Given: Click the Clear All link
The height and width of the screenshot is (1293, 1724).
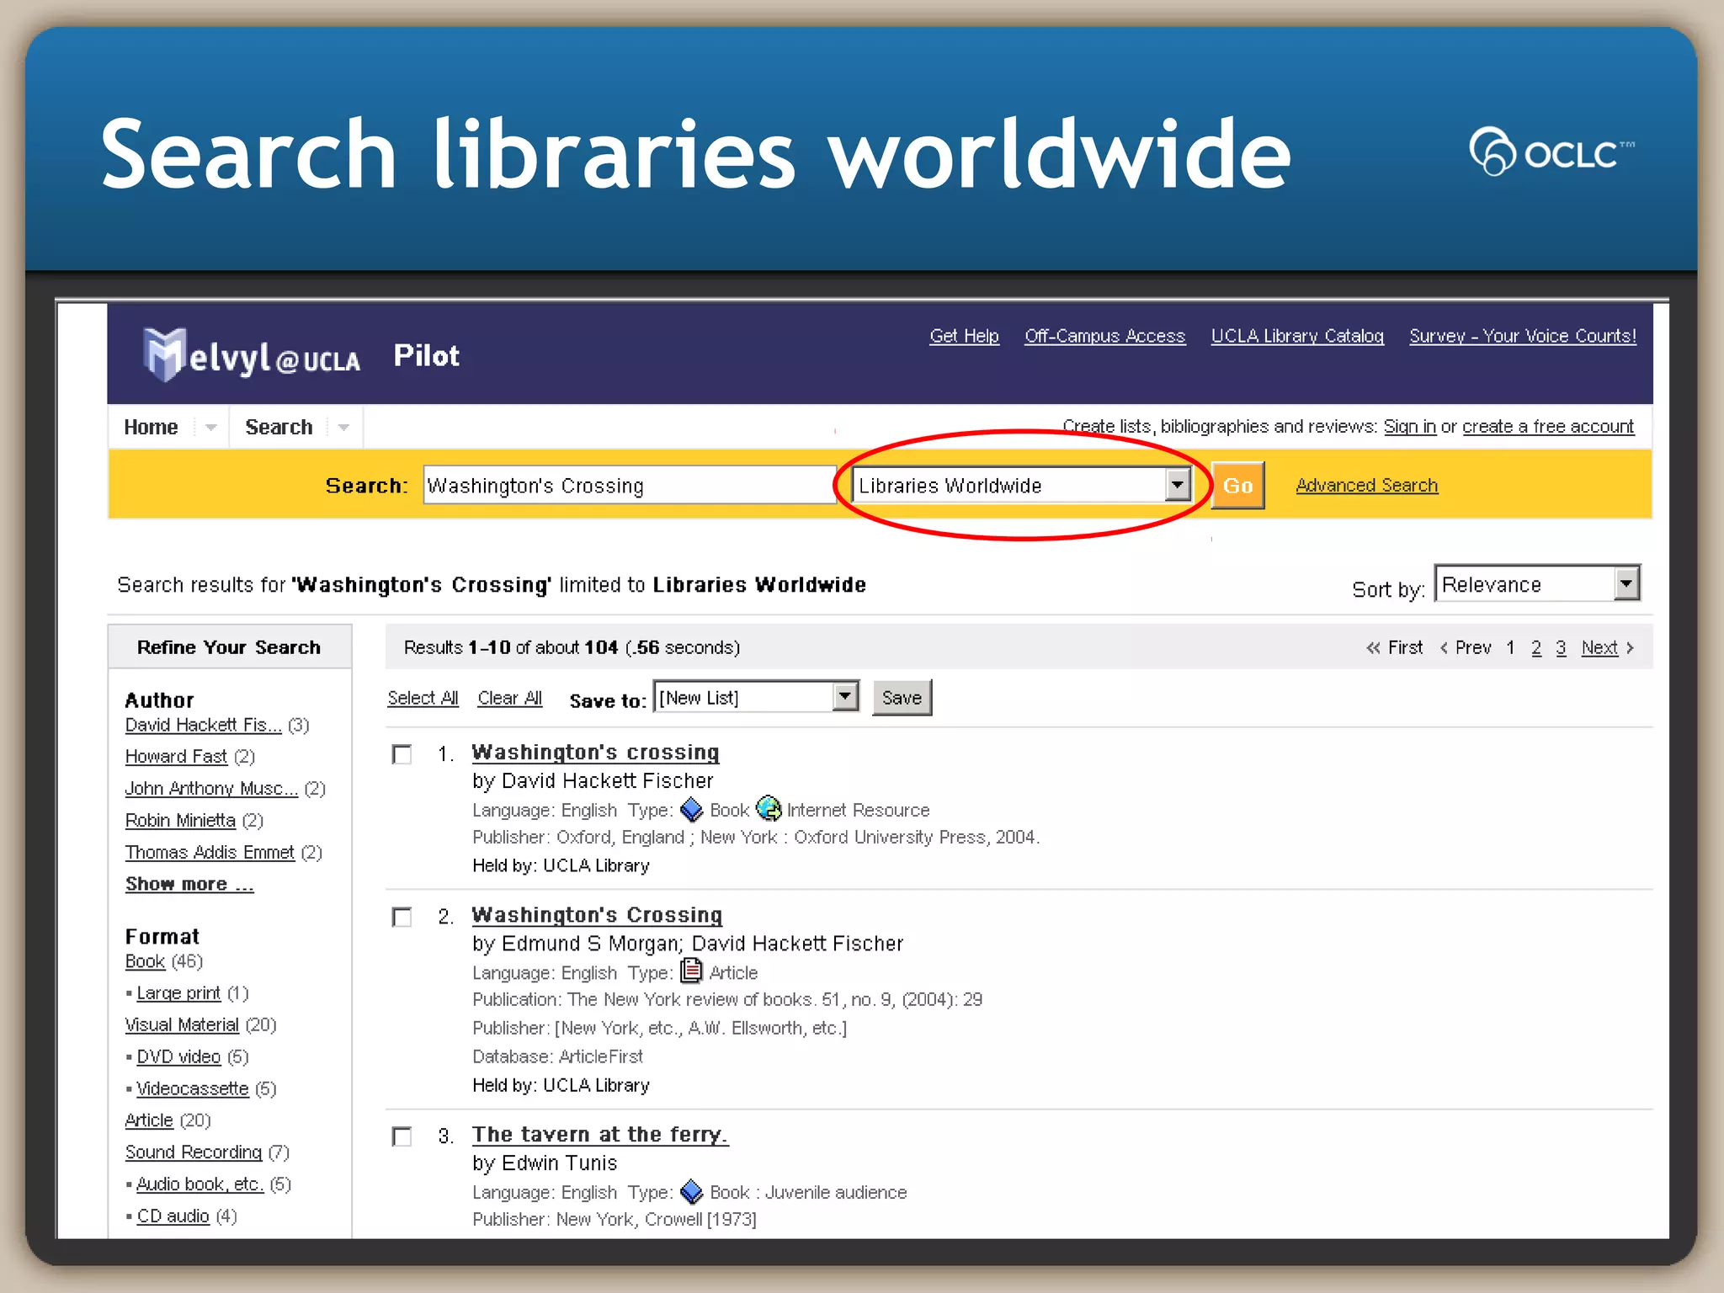Looking at the screenshot, I should pos(510,698).
